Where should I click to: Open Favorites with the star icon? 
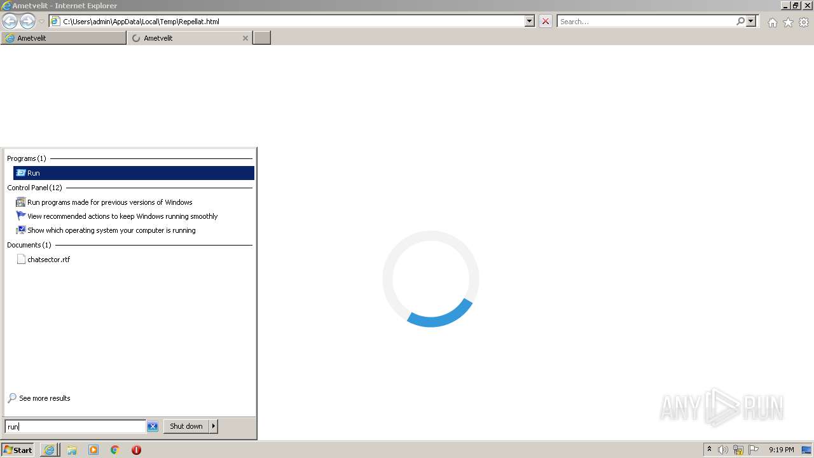[788, 22]
